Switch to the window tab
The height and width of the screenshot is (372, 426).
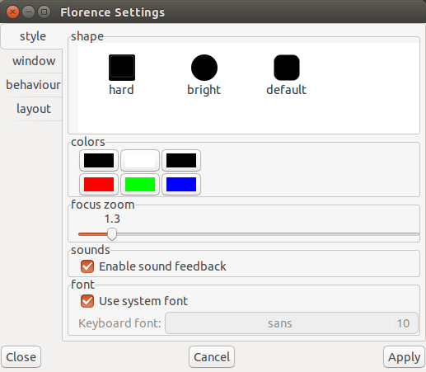click(34, 61)
